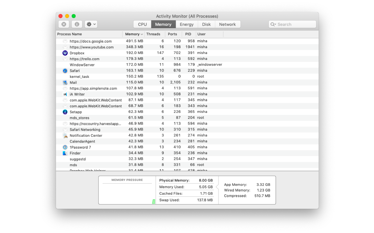Click the _windowserver user cell
This screenshot has height=233, width=374.
tap(209, 65)
